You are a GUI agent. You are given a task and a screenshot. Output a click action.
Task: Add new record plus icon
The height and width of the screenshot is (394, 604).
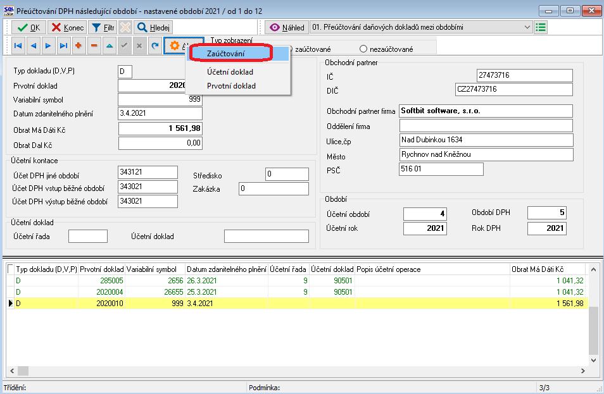pos(79,46)
